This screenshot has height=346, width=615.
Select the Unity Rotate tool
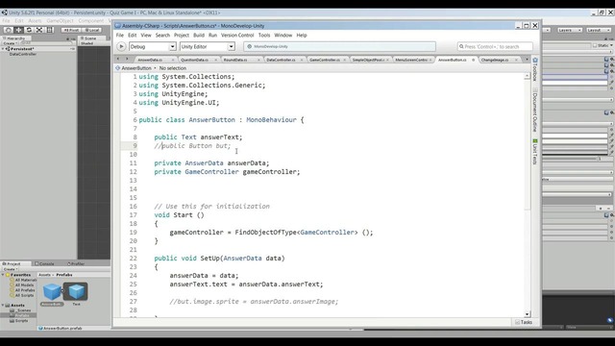coord(29,30)
